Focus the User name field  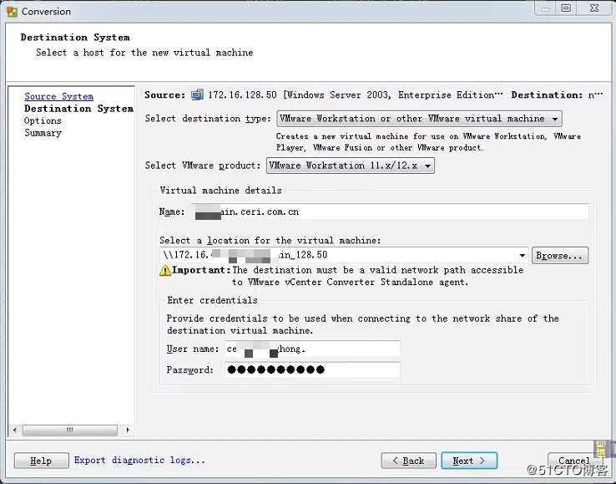pyautogui.click(x=312, y=349)
